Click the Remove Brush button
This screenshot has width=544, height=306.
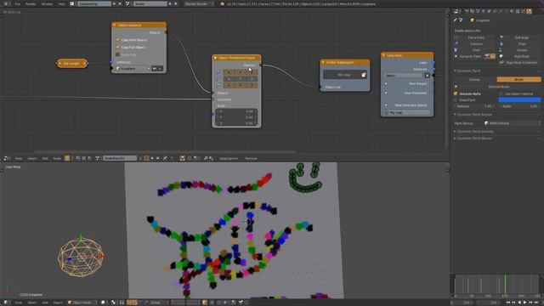[x=499, y=87]
